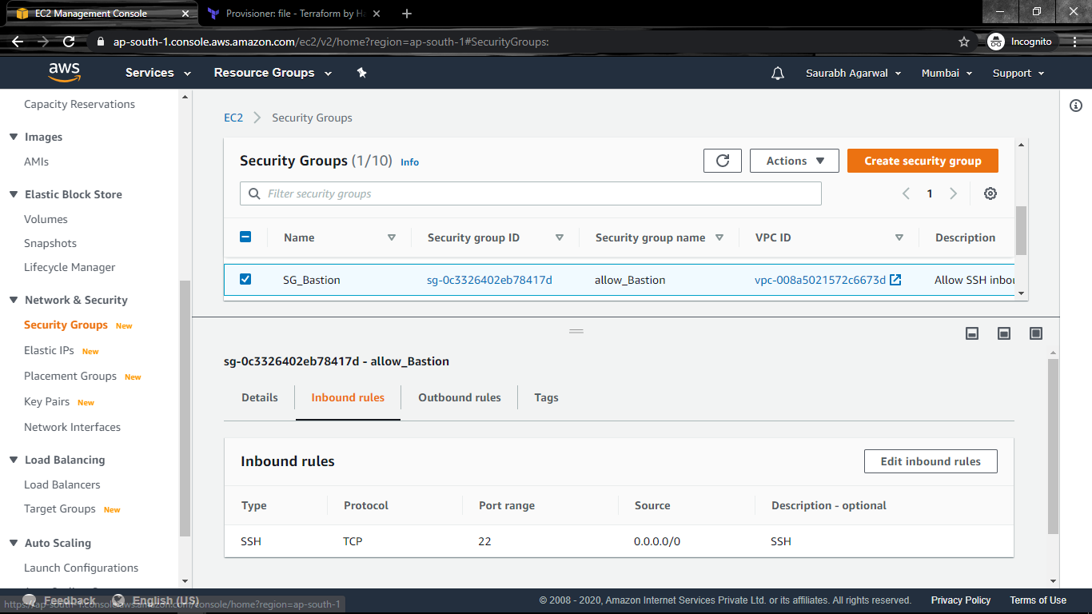1092x614 pixels.
Task: Click the Edit inbound rules button
Action: coord(930,460)
